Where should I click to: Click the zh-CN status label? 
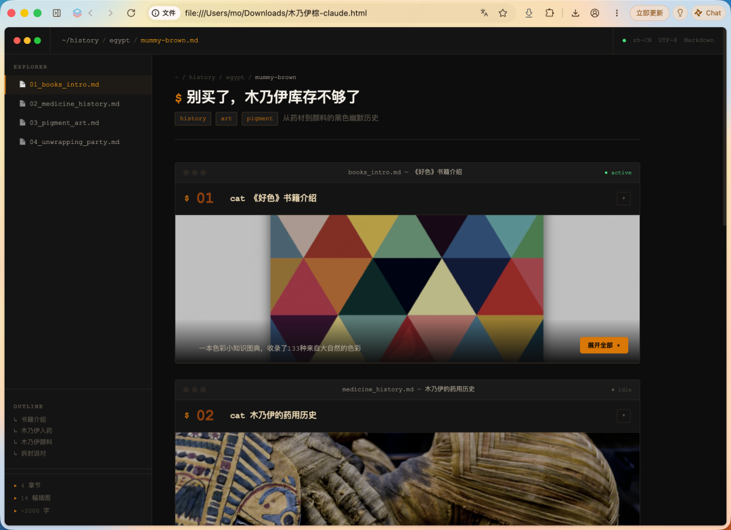(x=642, y=41)
